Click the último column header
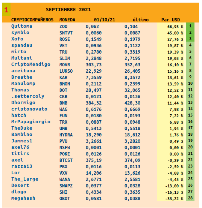 tap(141, 20)
